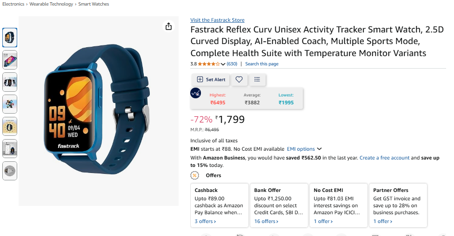Click Search this page link

pos(262,64)
